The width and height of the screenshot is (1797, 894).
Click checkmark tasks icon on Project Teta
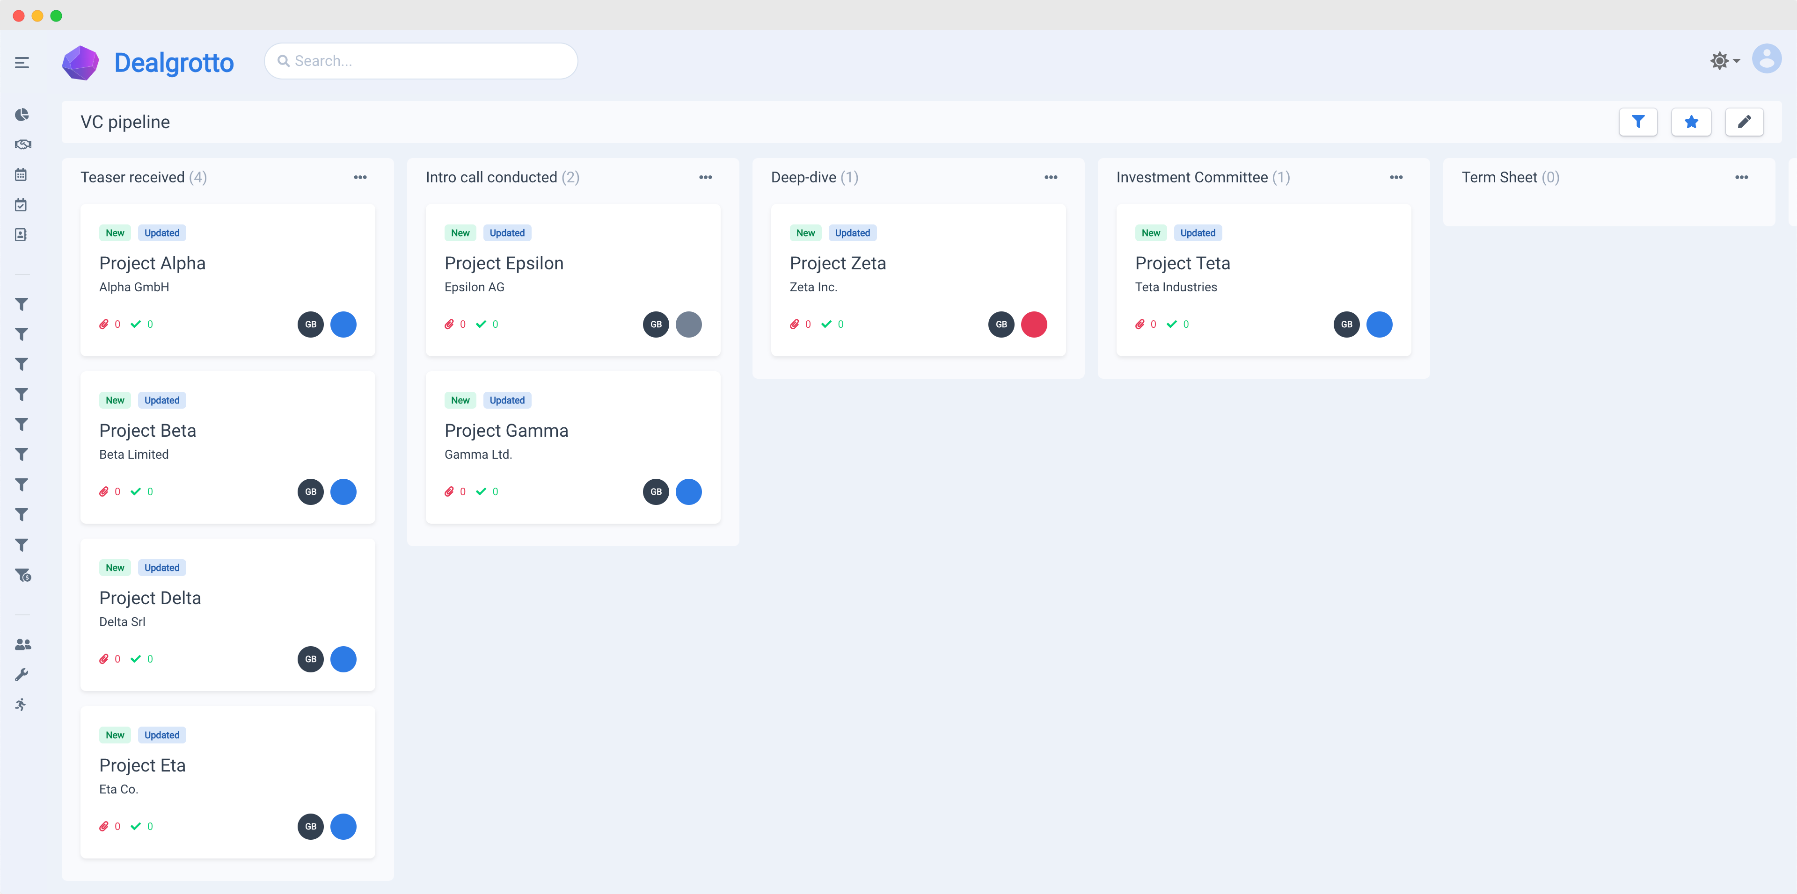[x=1171, y=324]
